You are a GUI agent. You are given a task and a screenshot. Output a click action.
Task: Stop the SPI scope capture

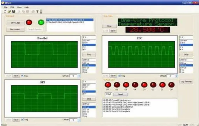pos(89,99)
